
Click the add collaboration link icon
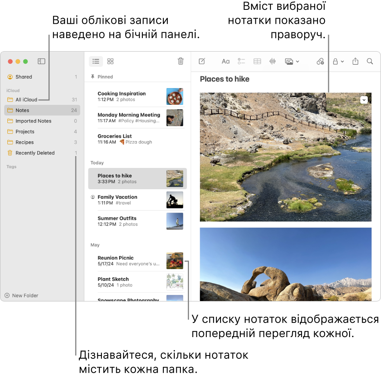coord(320,61)
